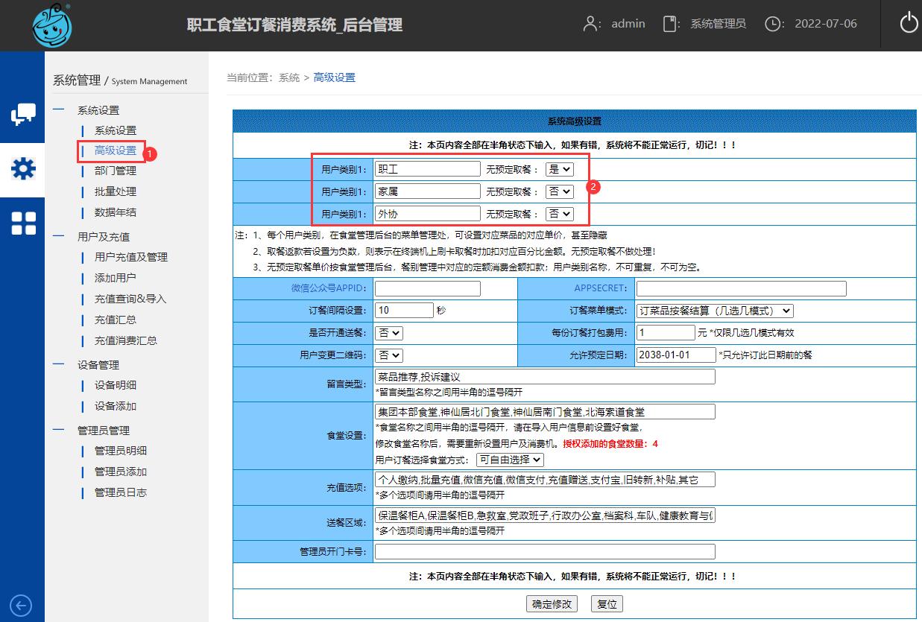Click the 复位 reset button
The width and height of the screenshot is (922, 622).
click(607, 604)
